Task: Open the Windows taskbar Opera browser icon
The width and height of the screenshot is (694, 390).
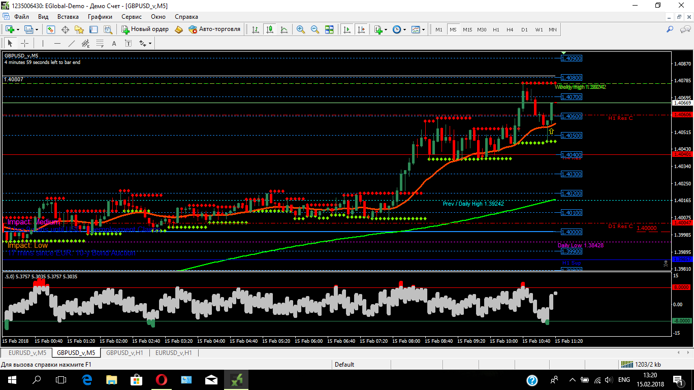Action: coord(162,379)
